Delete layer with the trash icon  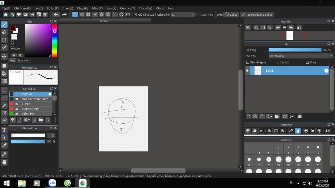coord(300,116)
